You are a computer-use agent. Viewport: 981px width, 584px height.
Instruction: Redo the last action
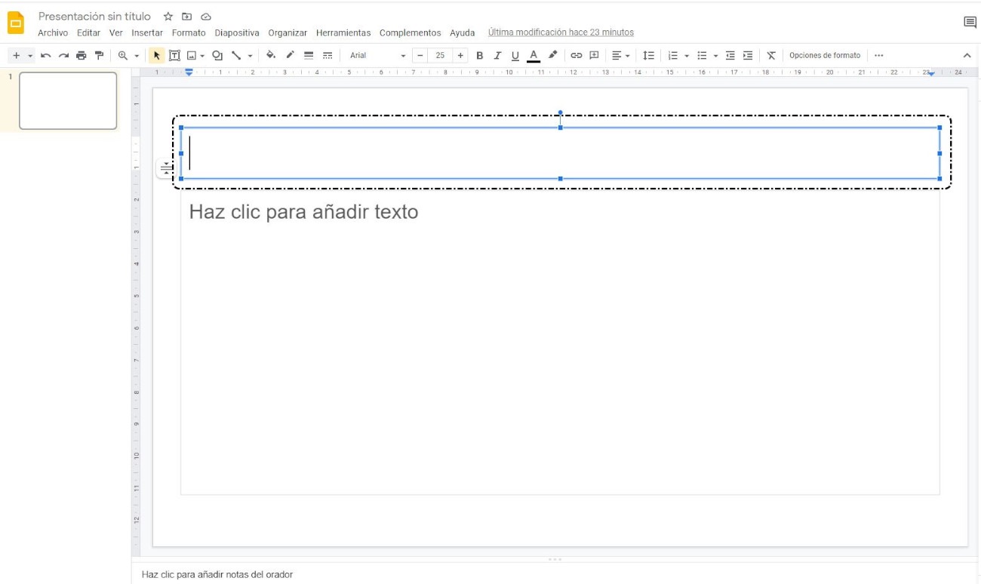tap(63, 56)
